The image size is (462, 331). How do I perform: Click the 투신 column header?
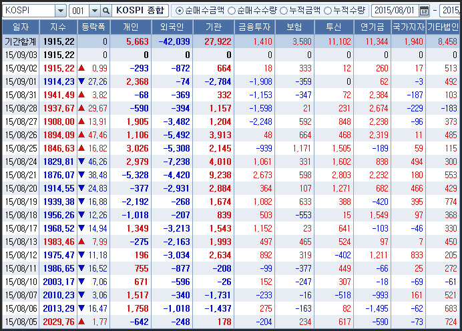pyautogui.click(x=334, y=27)
